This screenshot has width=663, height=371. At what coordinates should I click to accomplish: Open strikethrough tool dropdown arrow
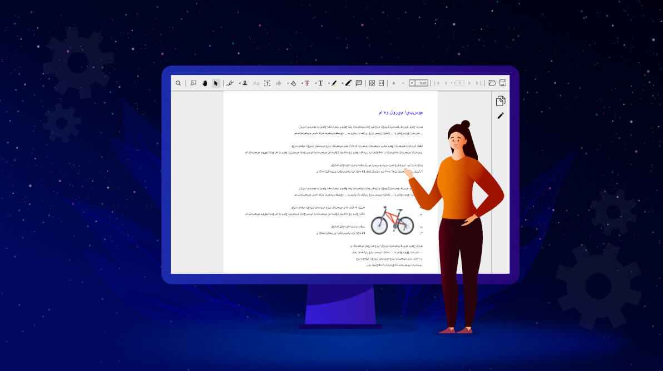click(x=302, y=83)
